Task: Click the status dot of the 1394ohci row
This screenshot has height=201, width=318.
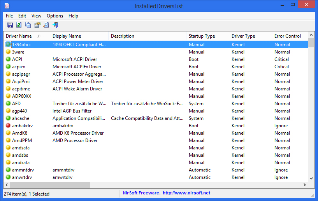Action: pos(8,44)
